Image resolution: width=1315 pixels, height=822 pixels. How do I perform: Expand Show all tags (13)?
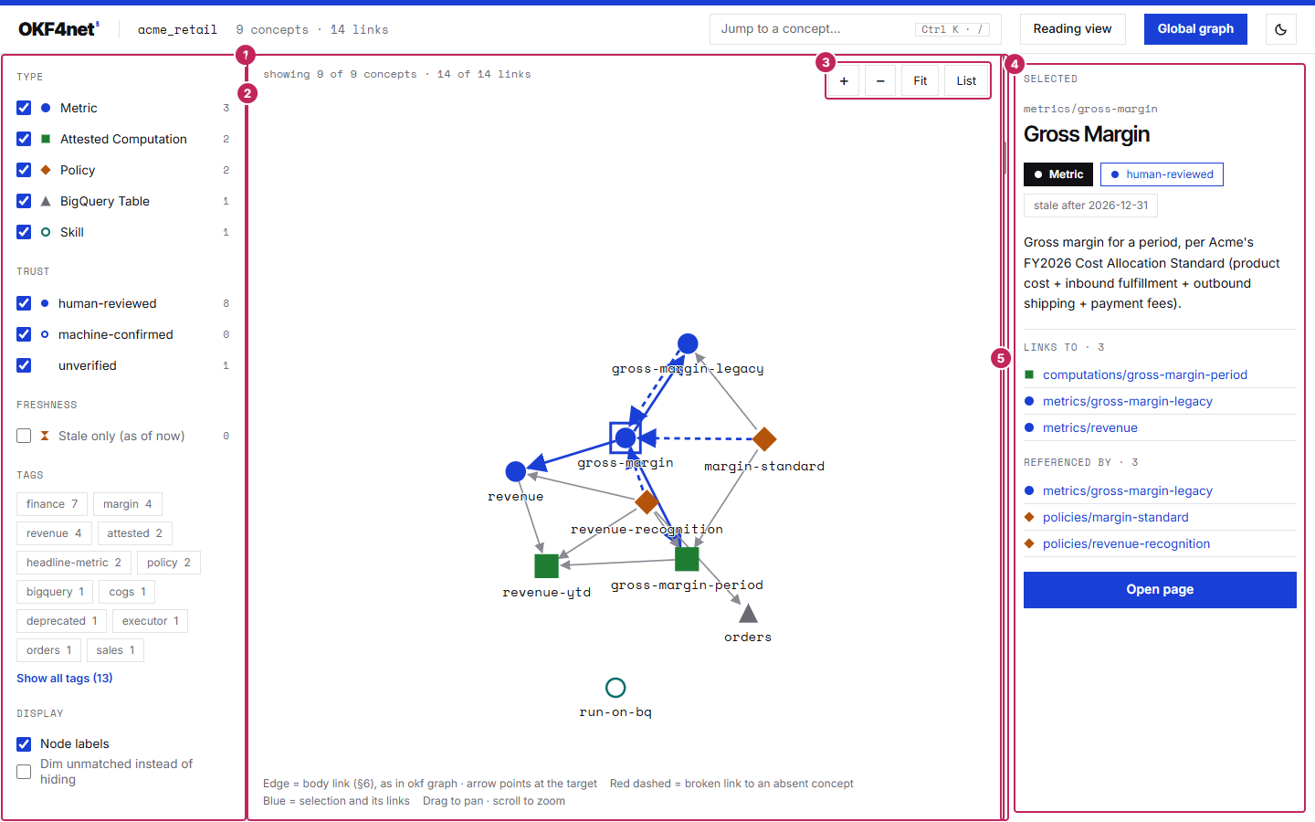click(x=65, y=679)
